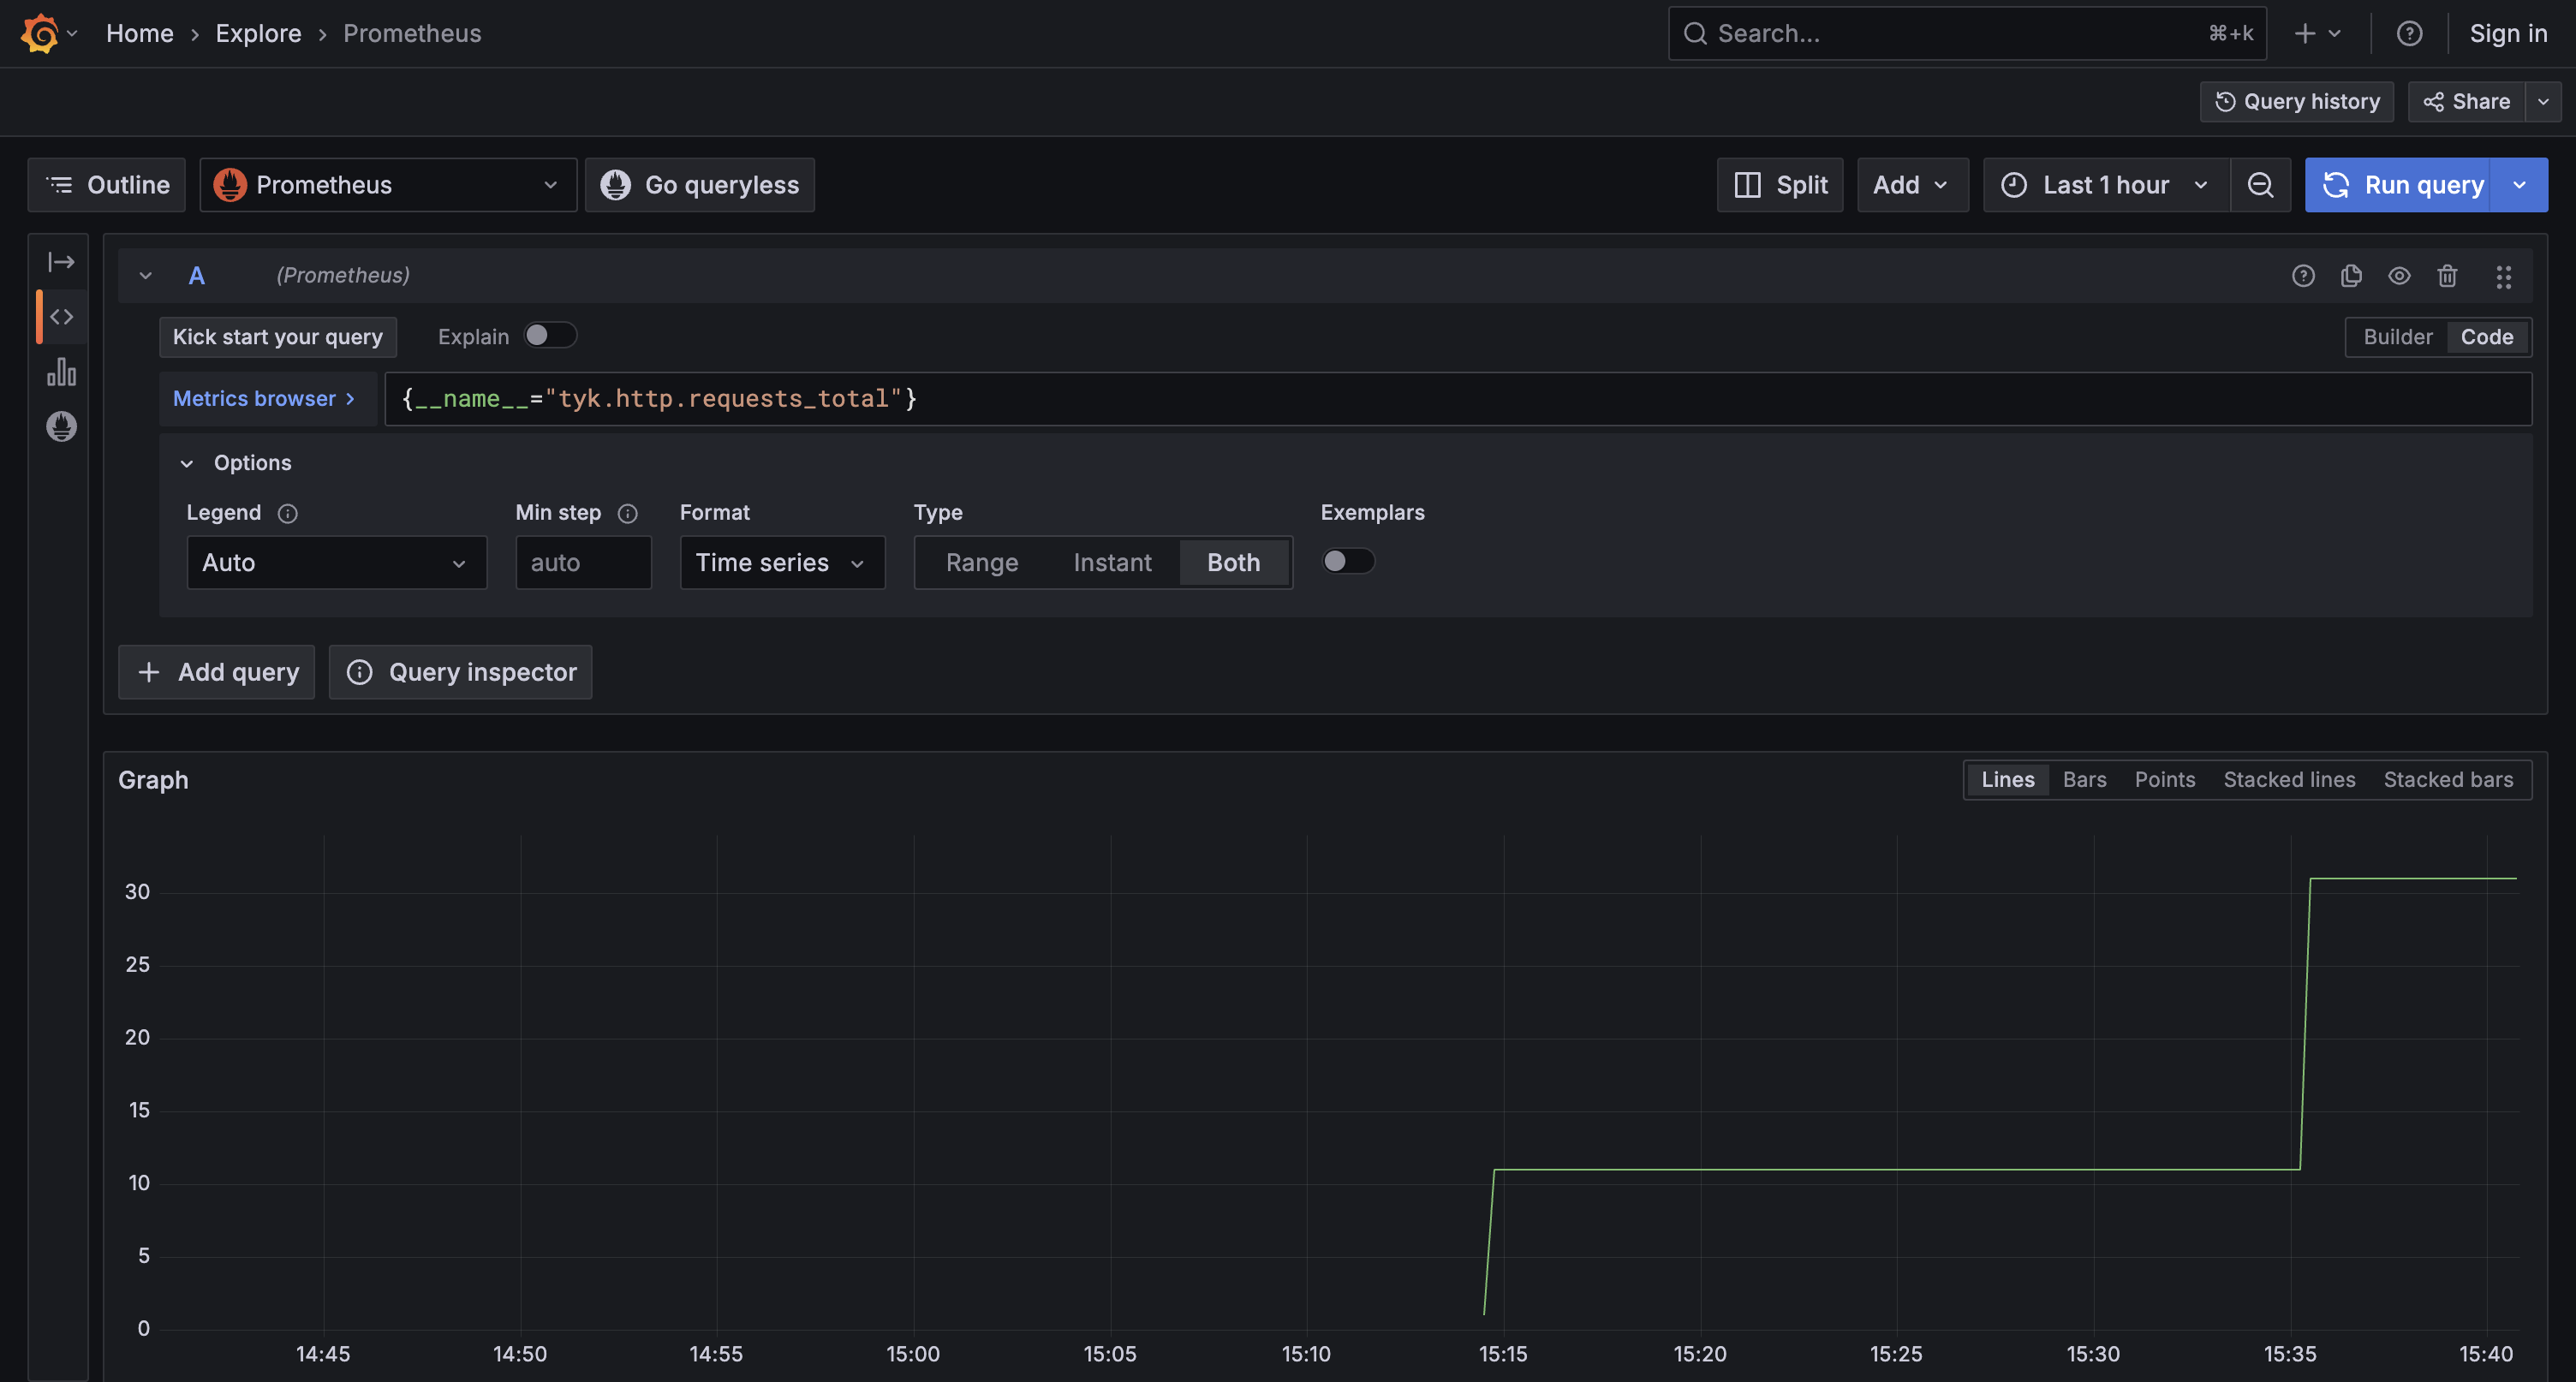Image resolution: width=2576 pixels, height=1382 pixels.
Task: Open the Legend Auto dropdown
Action: click(336, 562)
